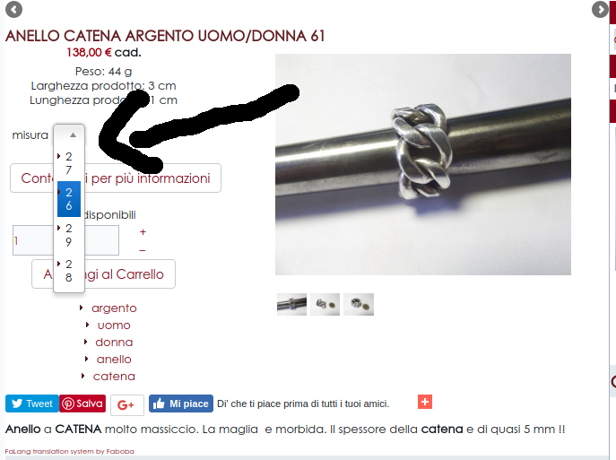Save to Pinterest with Salva button
Screen dimensions: 616x460
click(x=82, y=404)
